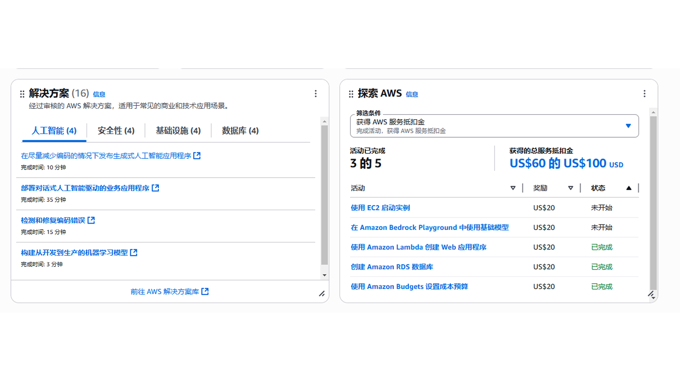Image resolution: width=680 pixels, height=381 pixels.
Task: Open the 解决方案 widget three-dot menu
Action: pyautogui.click(x=316, y=94)
